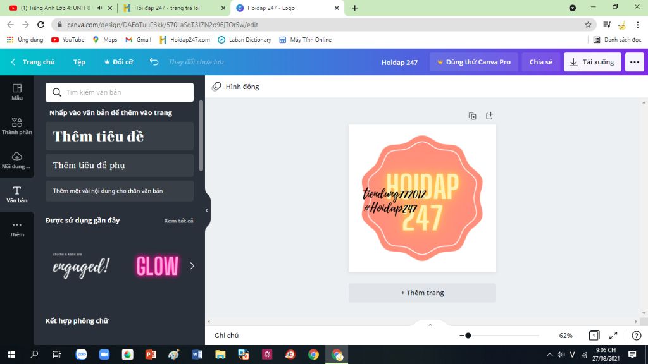
Task: Open the Gmail bookmark
Action: point(138,40)
